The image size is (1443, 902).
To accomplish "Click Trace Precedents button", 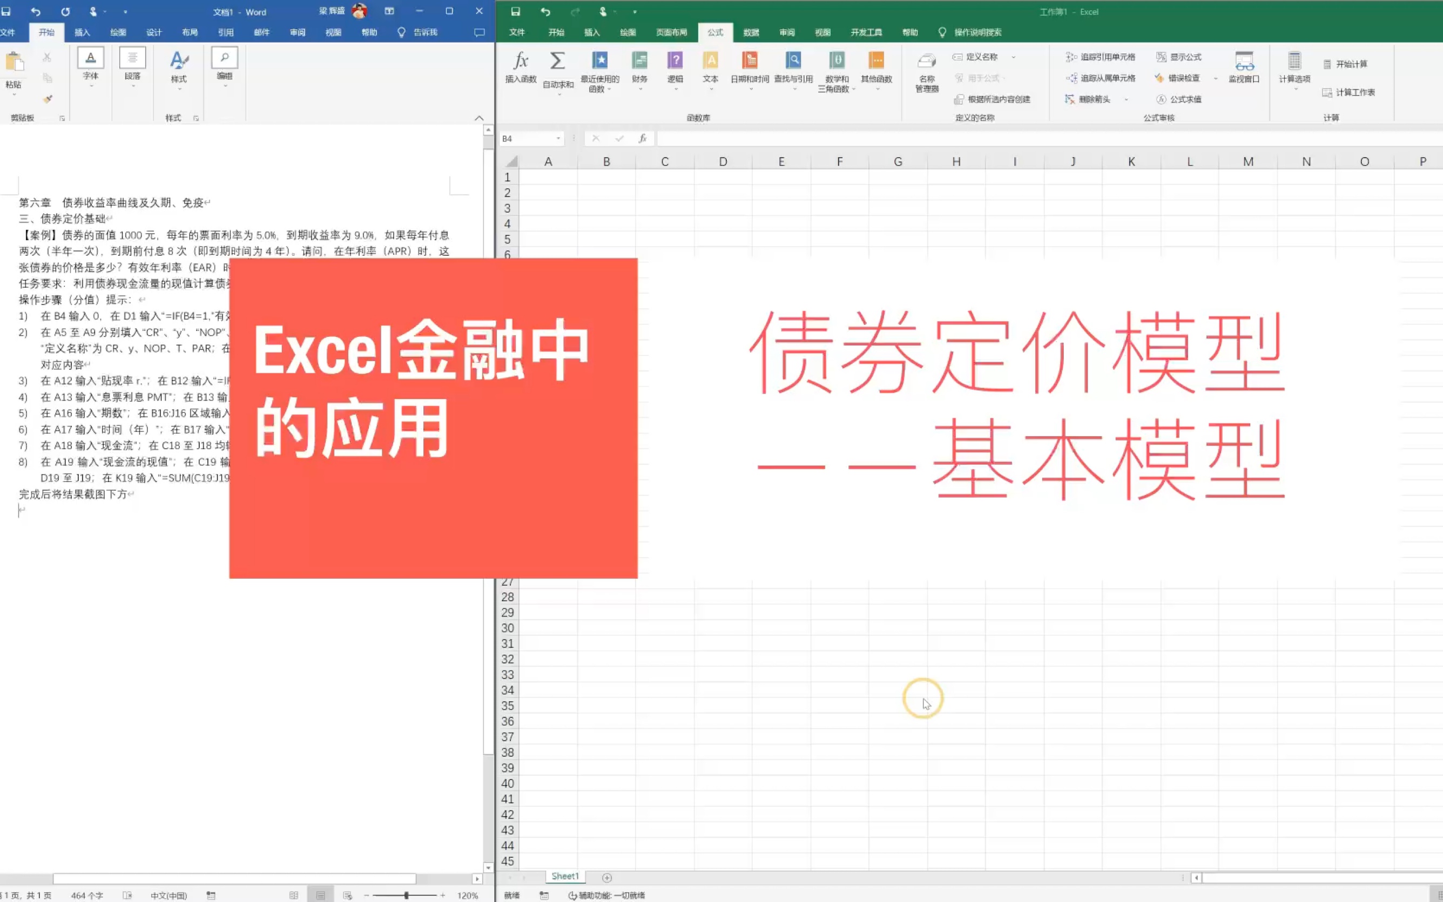I will (1101, 57).
